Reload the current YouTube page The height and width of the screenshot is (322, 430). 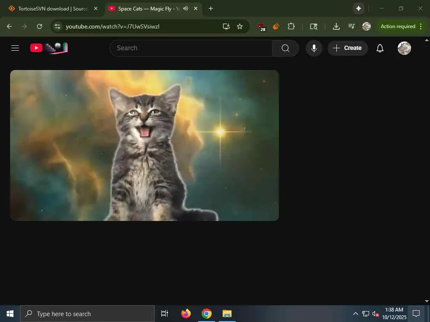click(39, 26)
